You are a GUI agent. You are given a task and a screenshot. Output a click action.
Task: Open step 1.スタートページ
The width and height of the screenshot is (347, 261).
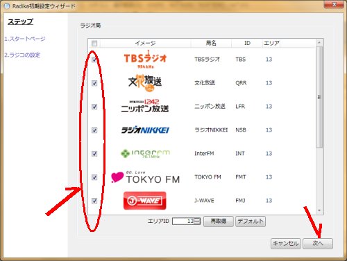click(25, 39)
